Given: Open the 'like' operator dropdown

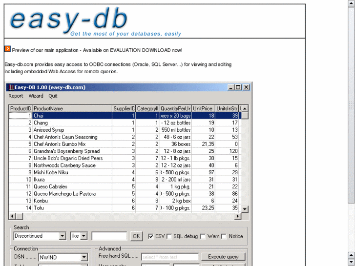Looking at the screenshot, I should click(x=84, y=236).
